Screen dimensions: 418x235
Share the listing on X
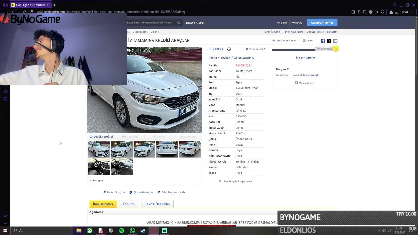coord(329,41)
